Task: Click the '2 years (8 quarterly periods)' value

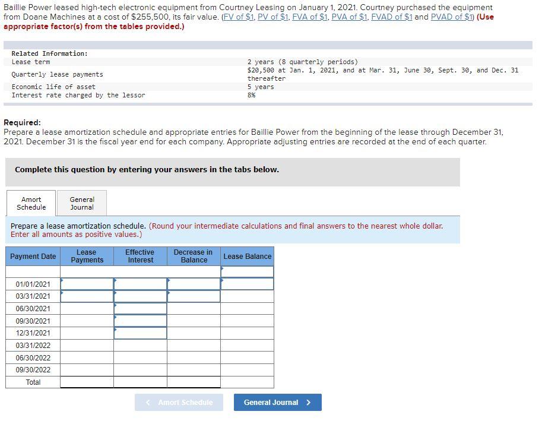Action: [302, 62]
